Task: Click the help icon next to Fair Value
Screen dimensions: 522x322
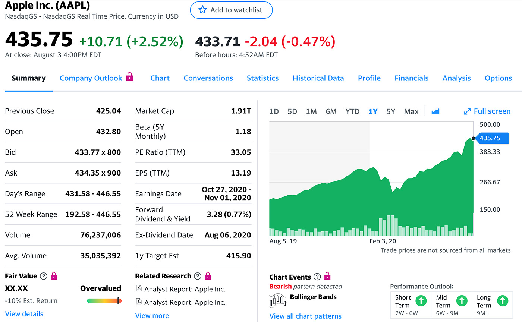Action: 44,276
